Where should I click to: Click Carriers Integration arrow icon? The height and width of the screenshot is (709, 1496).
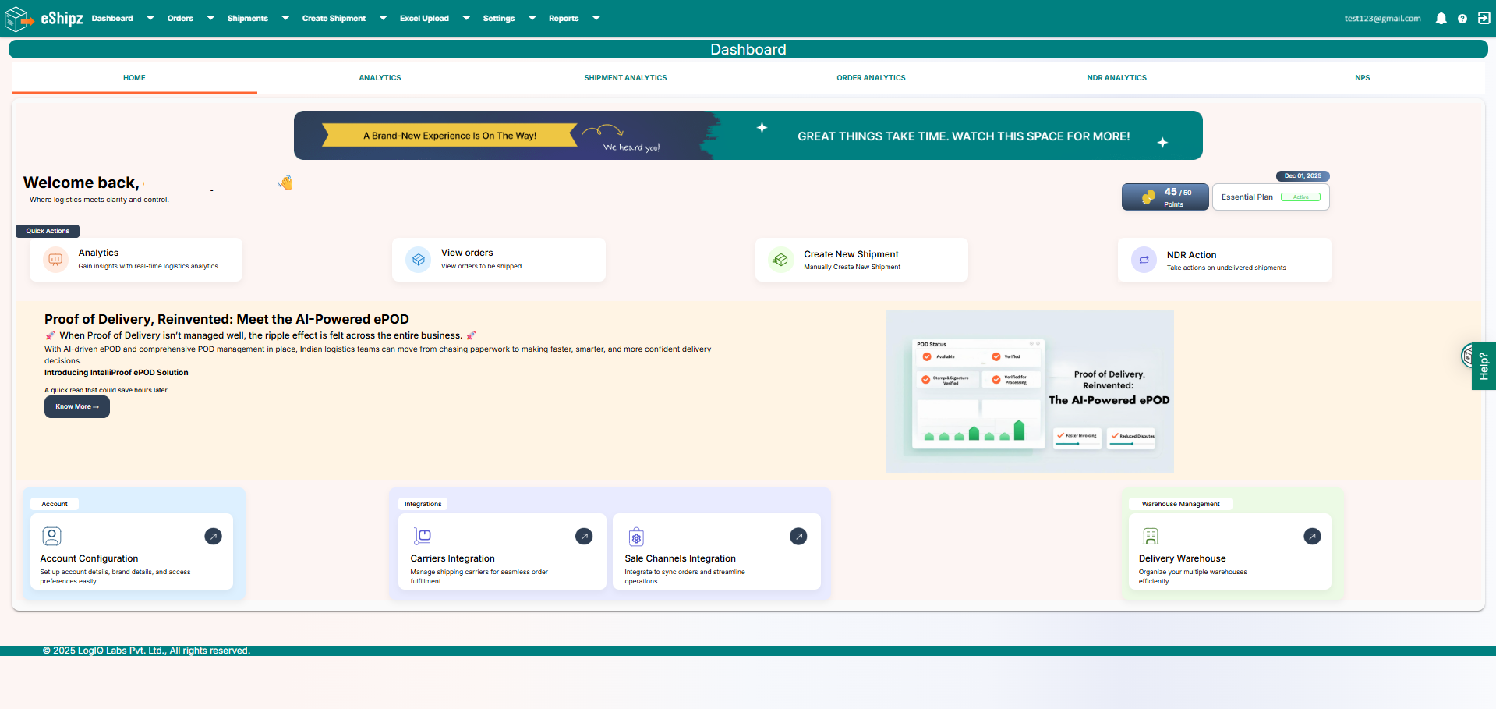584,536
